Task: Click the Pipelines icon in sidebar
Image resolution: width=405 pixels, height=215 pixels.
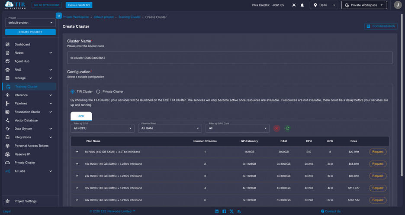Action: 7,104
